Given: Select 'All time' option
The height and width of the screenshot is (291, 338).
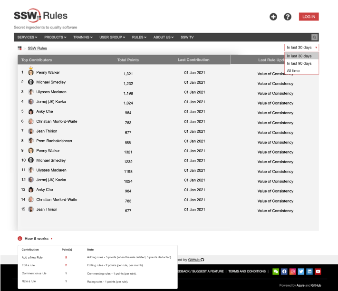Looking at the screenshot, I should pyautogui.click(x=301, y=70).
